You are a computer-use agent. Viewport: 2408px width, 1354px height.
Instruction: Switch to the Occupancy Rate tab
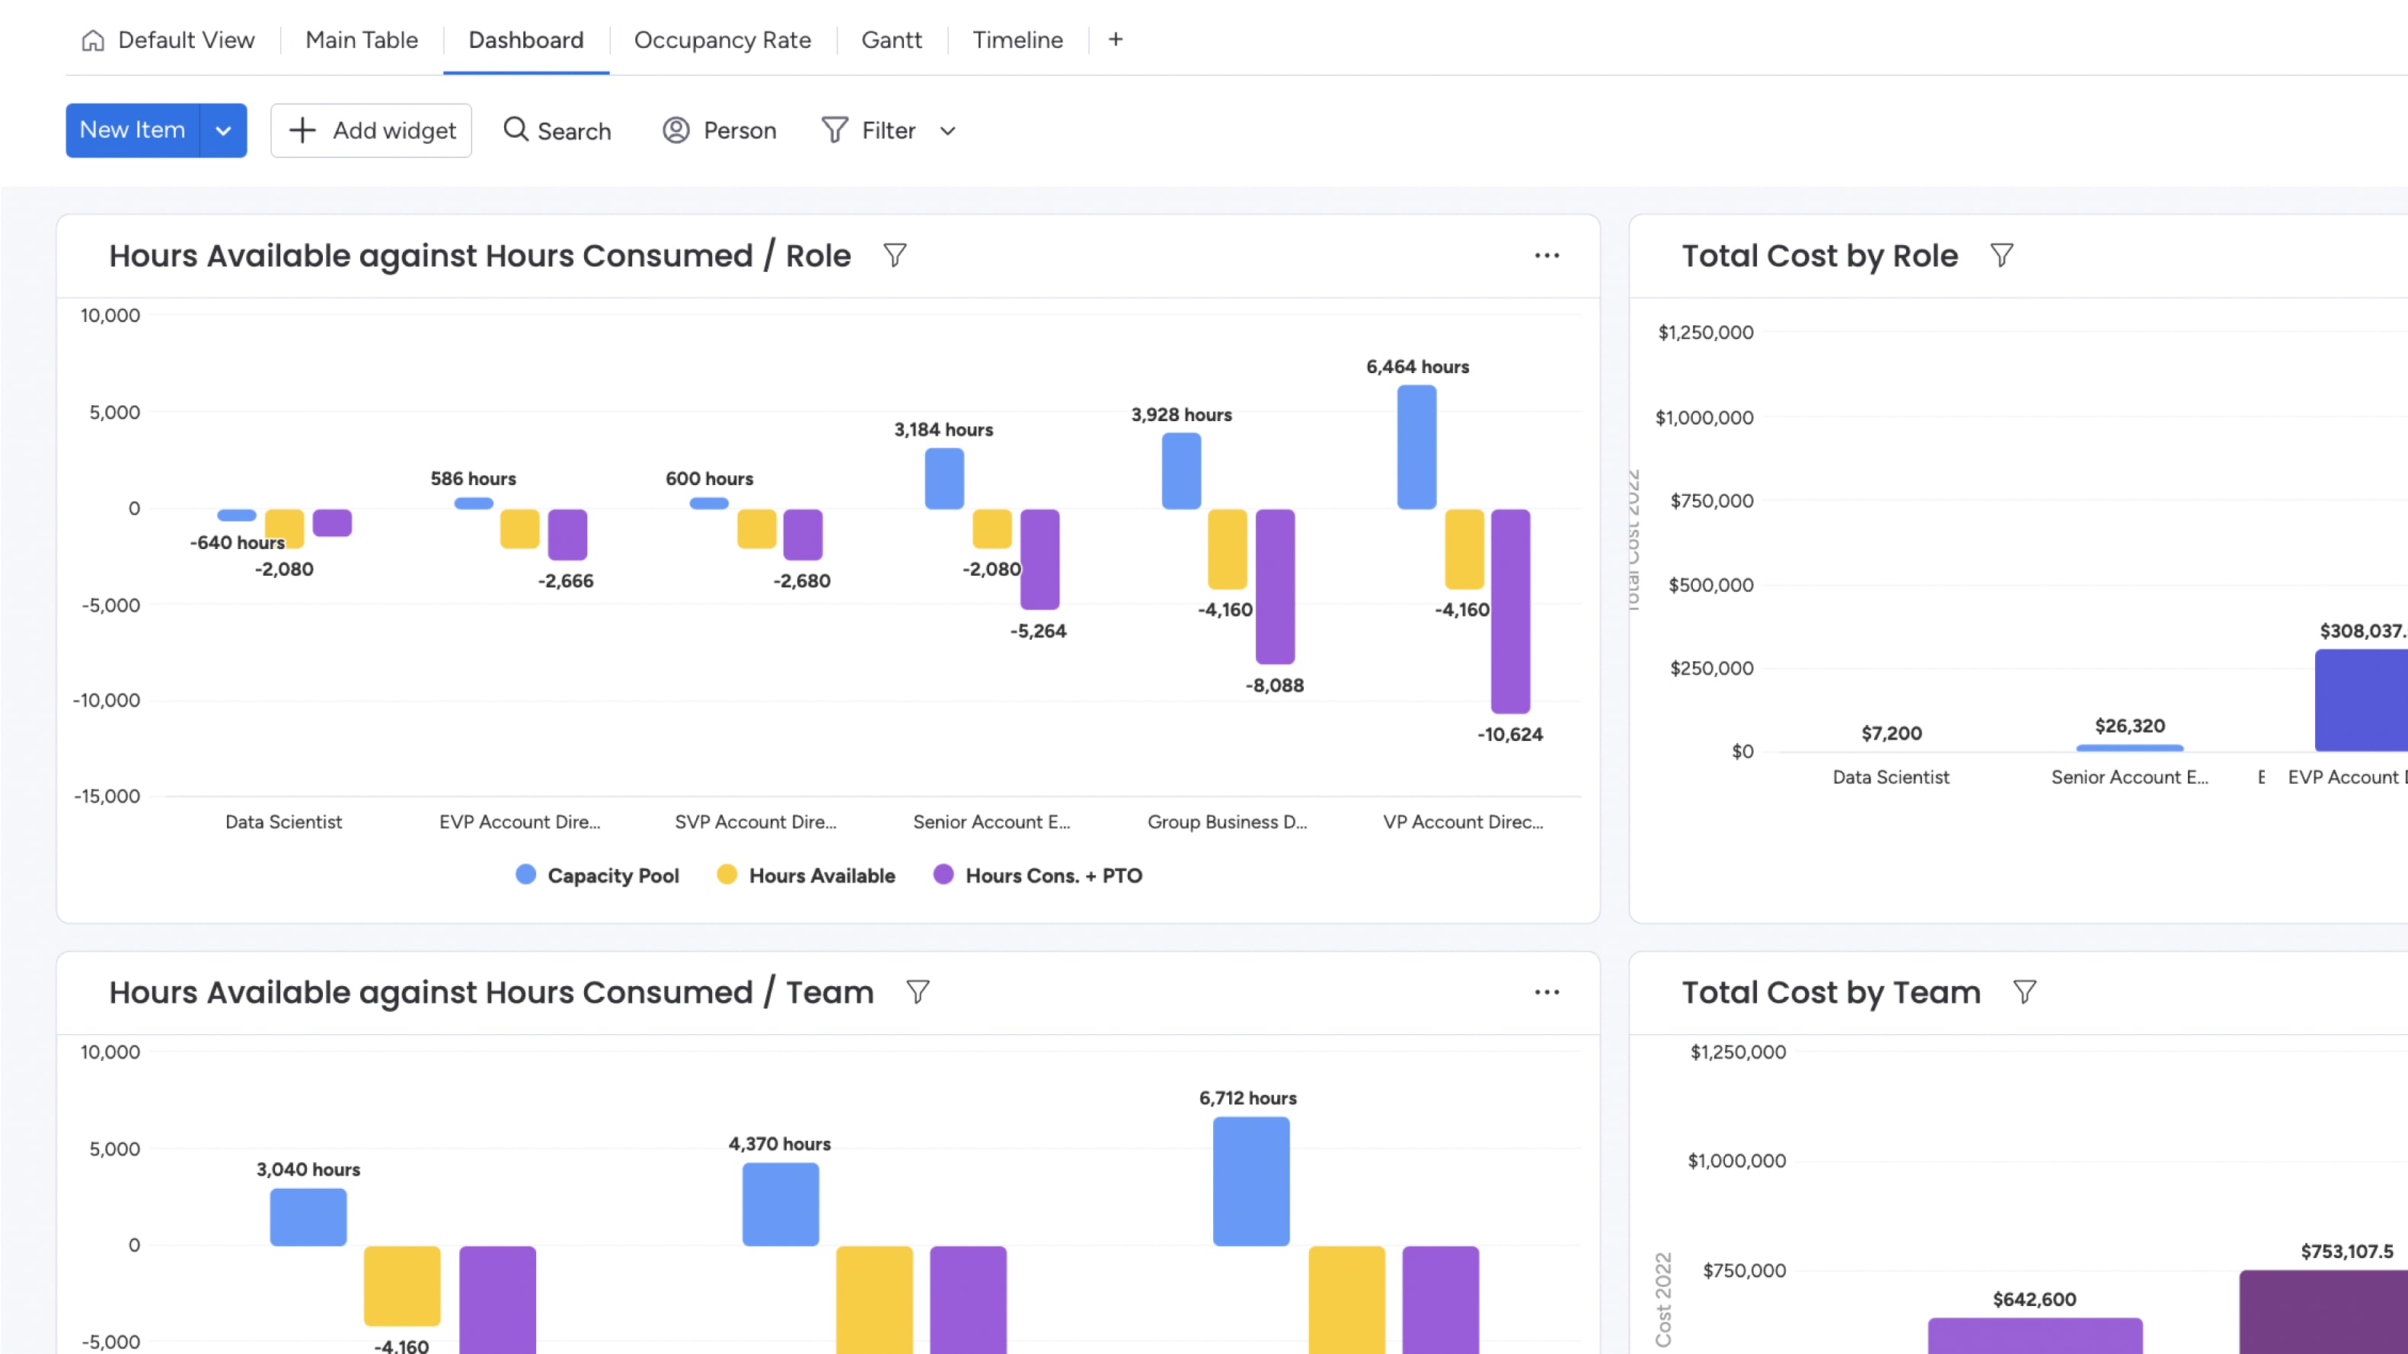click(722, 40)
